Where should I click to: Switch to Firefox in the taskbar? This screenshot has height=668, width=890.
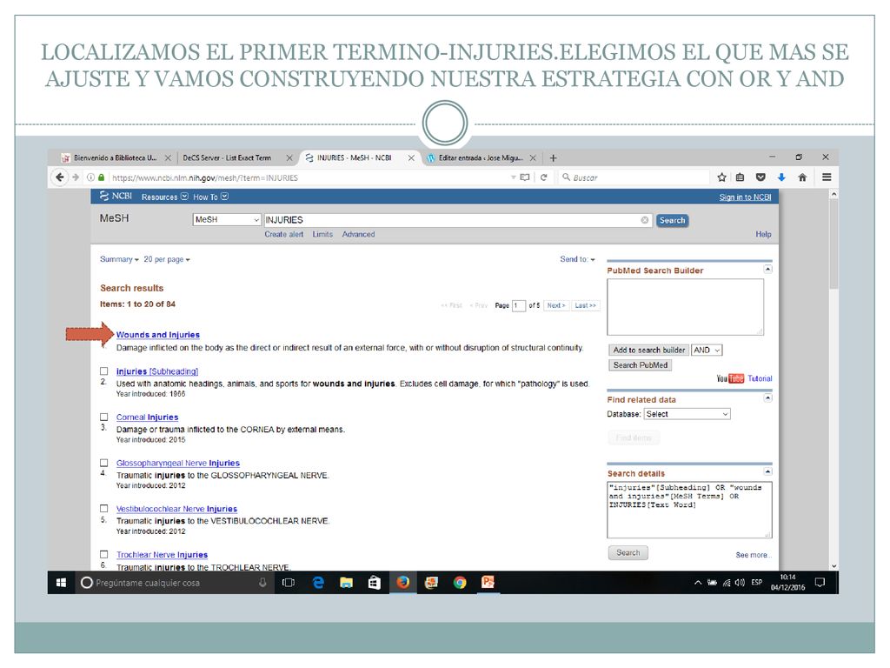(x=403, y=582)
